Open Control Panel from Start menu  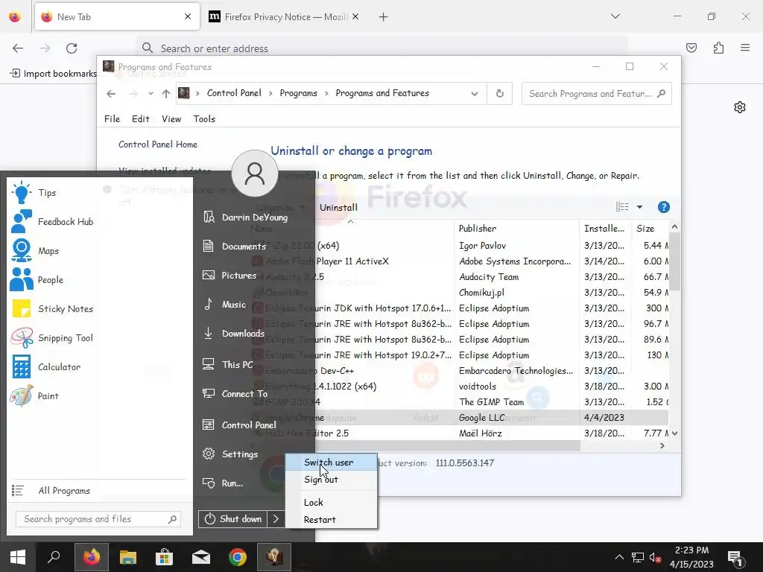(239, 425)
